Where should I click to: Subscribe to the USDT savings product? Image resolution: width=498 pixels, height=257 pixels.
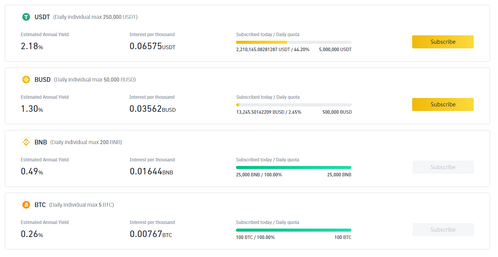(443, 42)
